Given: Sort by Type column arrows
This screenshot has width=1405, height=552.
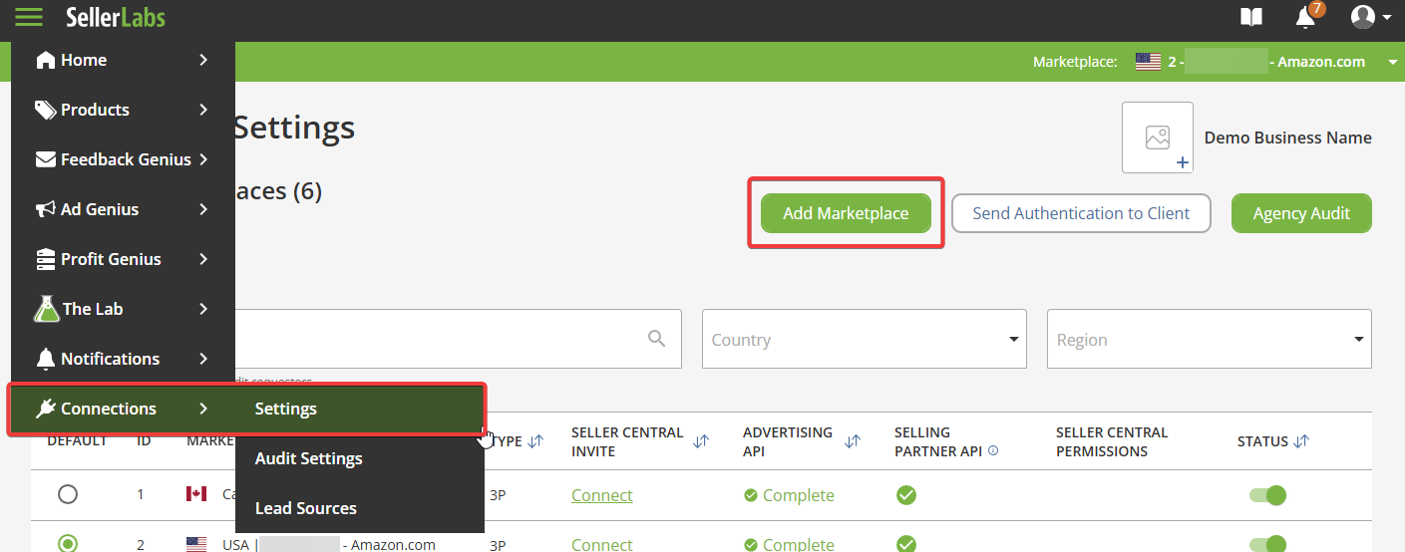Looking at the screenshot, I should tap(536, 441).
